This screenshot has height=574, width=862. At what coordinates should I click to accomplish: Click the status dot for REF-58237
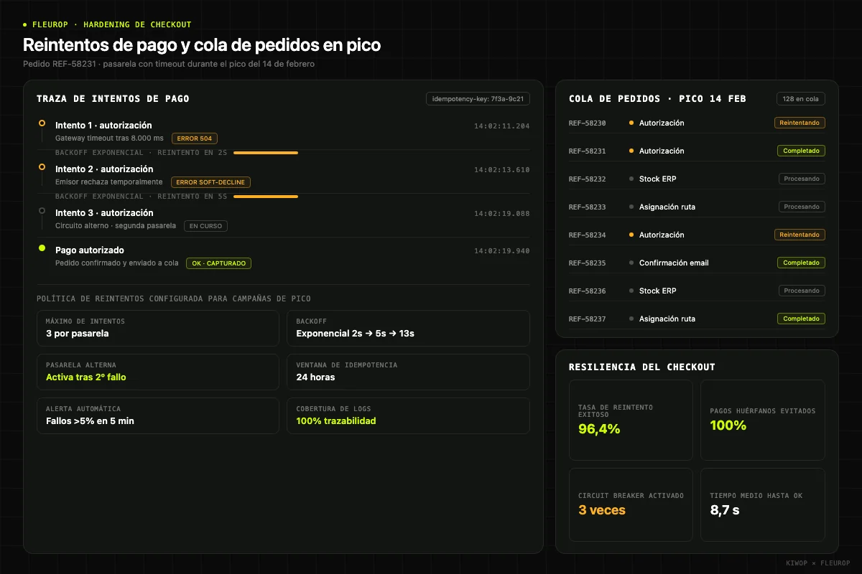click(x=631, y=319)
